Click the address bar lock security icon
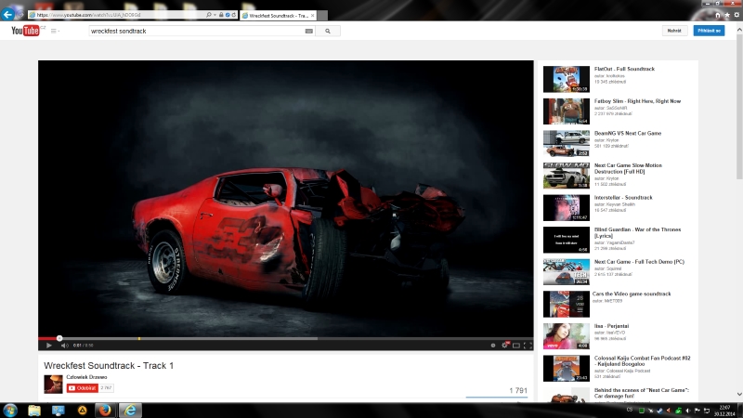This screenshot has width=743, height=418. coord(221,15)
